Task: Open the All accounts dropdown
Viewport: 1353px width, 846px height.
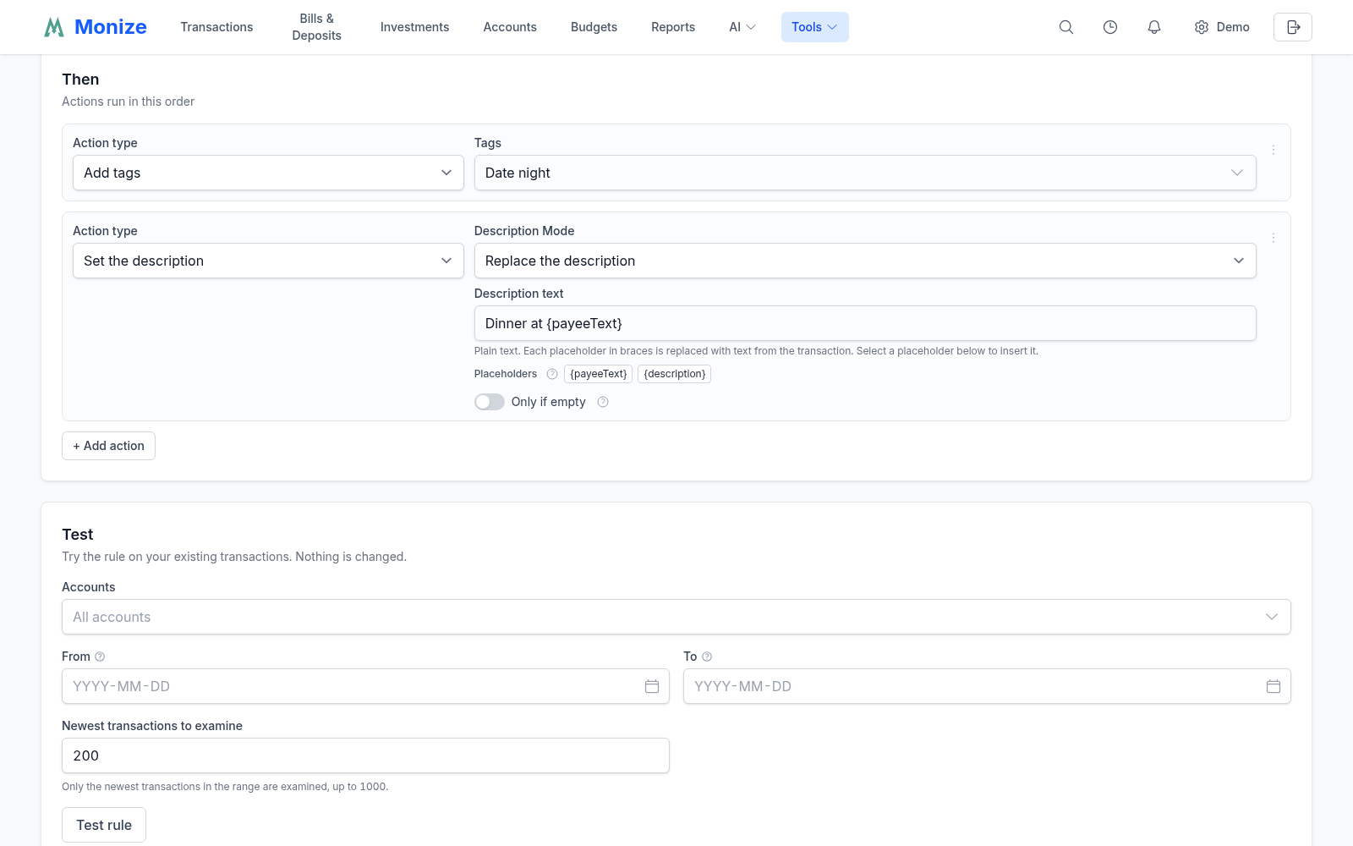Action: point(676,617)
